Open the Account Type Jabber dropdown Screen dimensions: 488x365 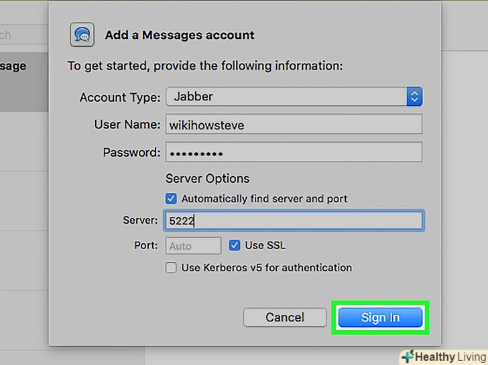point(294,96)
